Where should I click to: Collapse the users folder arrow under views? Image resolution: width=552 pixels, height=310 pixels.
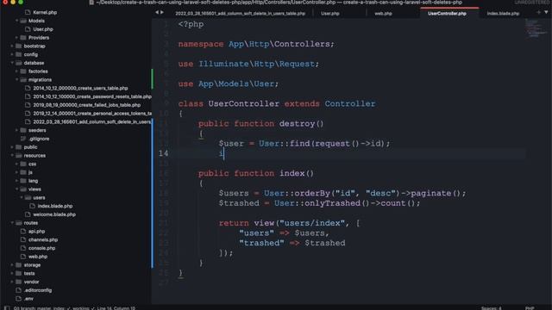[x=21, y=198]
